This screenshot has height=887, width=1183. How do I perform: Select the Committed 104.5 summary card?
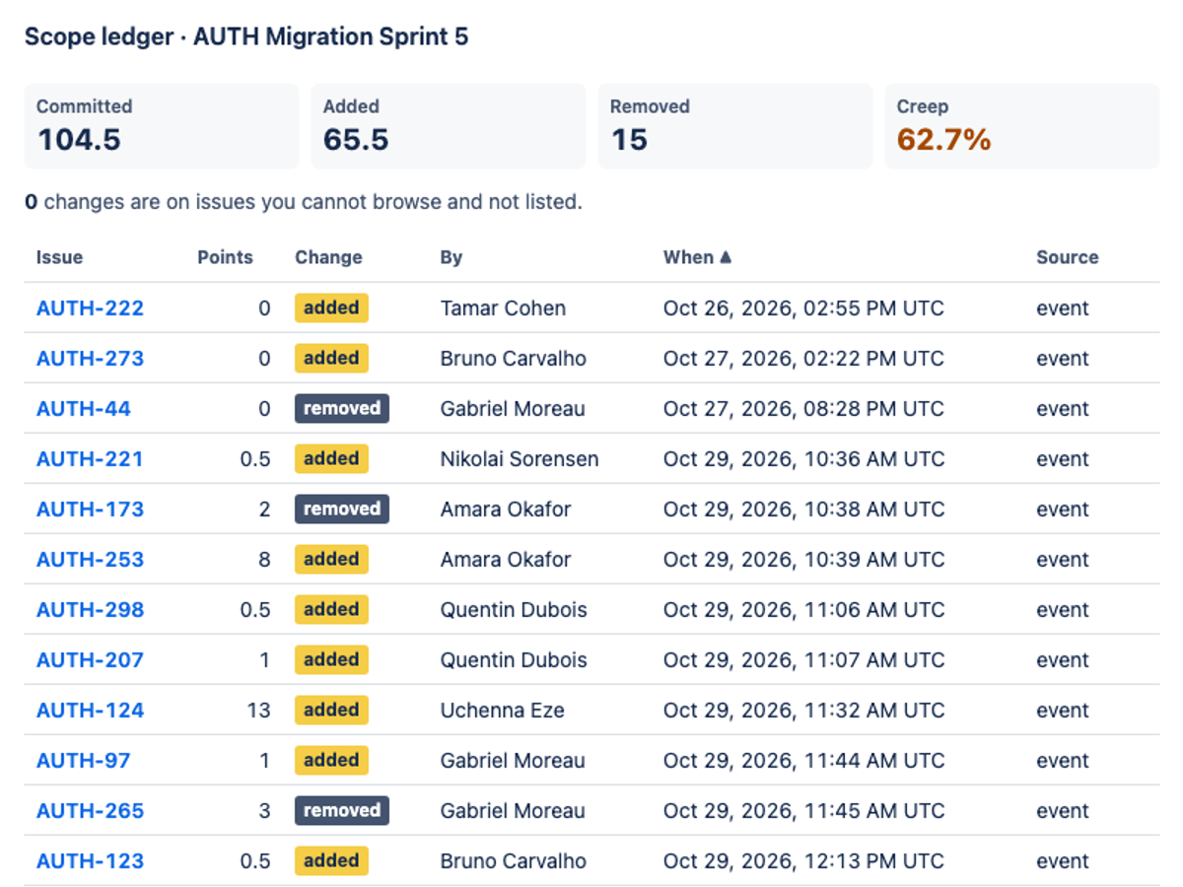pos(162,126)
